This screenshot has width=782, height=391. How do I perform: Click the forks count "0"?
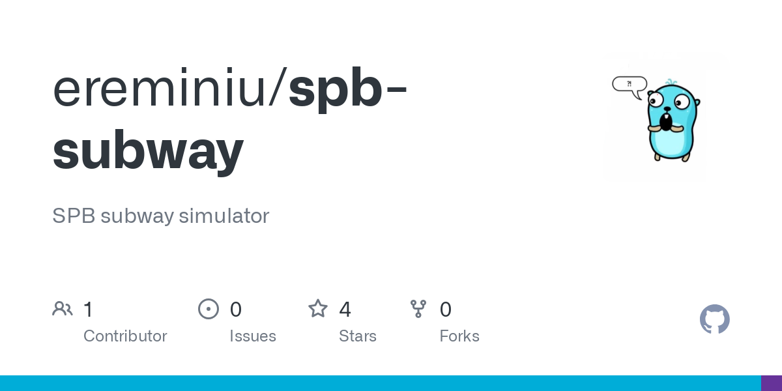pyautogui.click(x=446, y=310)
